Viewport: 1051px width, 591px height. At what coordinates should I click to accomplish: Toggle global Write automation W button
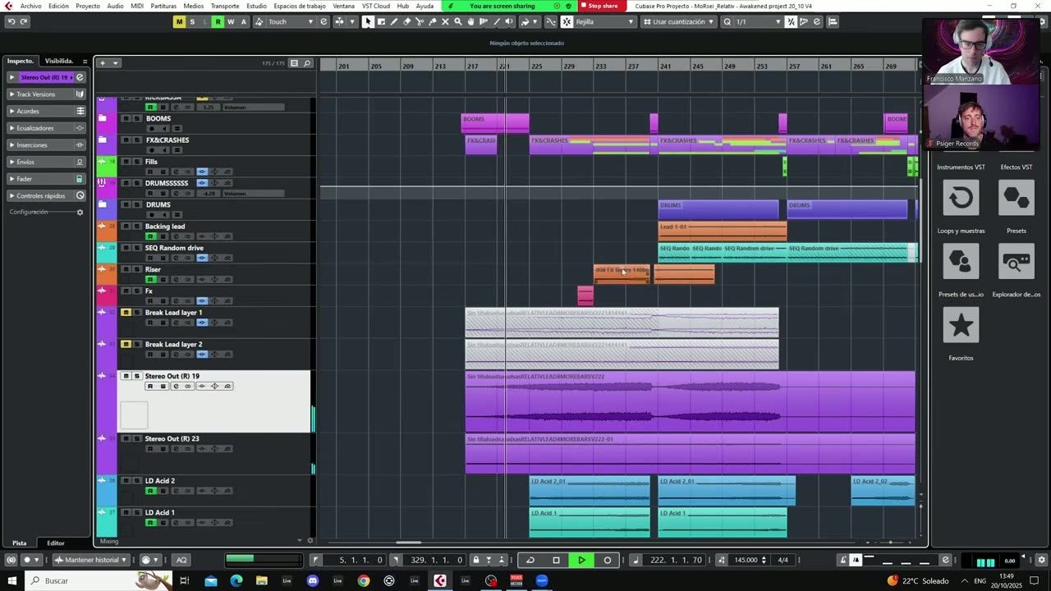(231, 21)
